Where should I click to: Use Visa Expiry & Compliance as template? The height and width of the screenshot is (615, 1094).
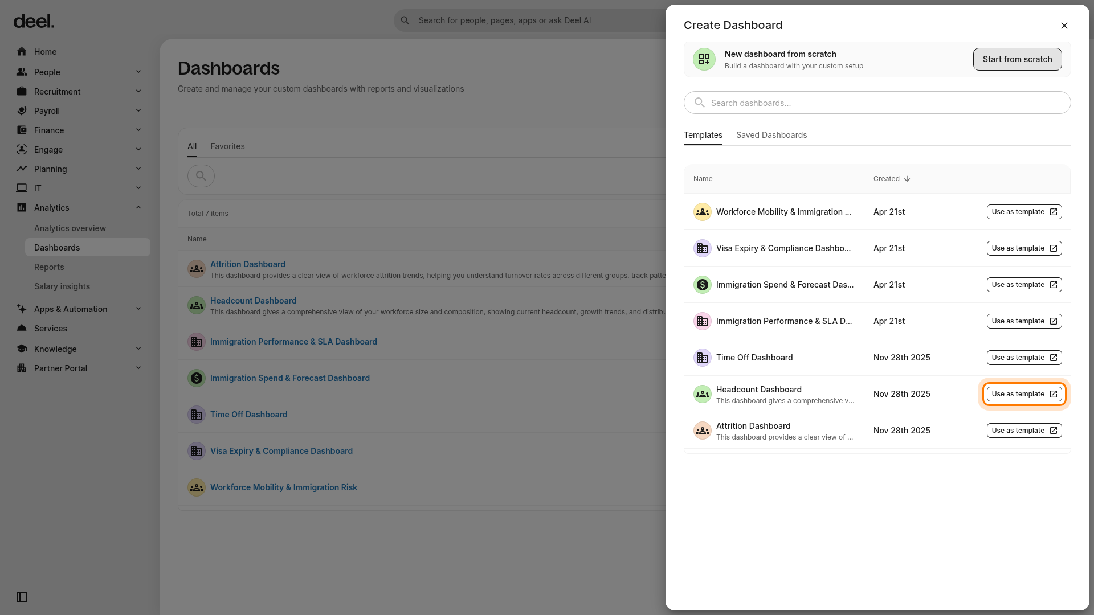(1024, 248)
